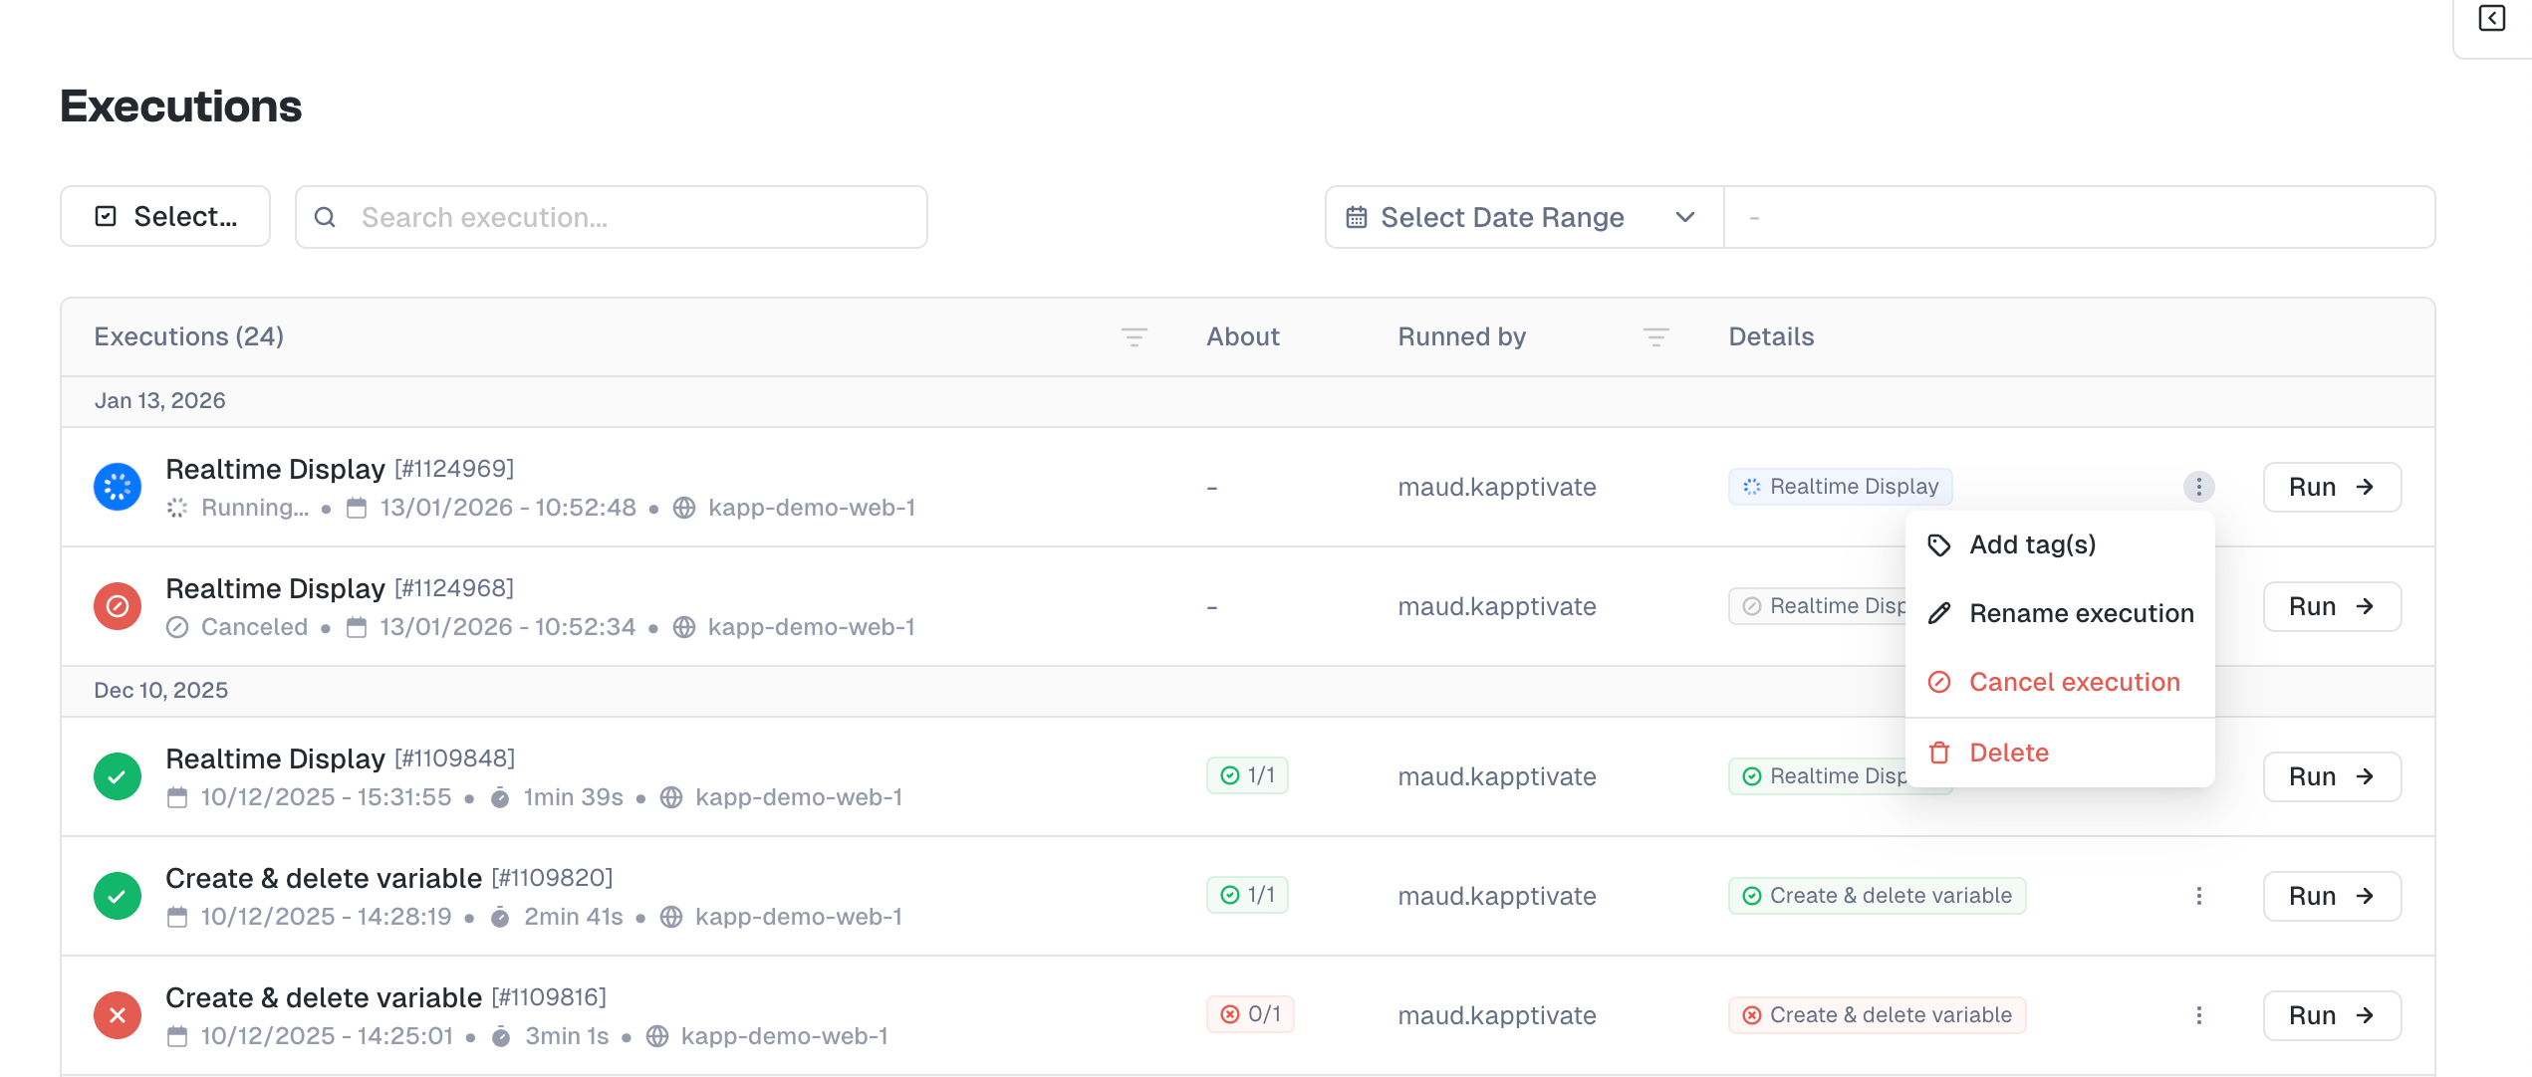Click the red failed icon for execution #1109816
This screenshot has height=1077, width=2532.
[118, 1015]
